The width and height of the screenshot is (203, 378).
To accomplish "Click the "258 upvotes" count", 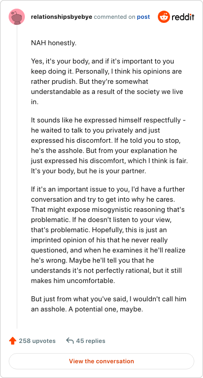I will click(37, 341).
